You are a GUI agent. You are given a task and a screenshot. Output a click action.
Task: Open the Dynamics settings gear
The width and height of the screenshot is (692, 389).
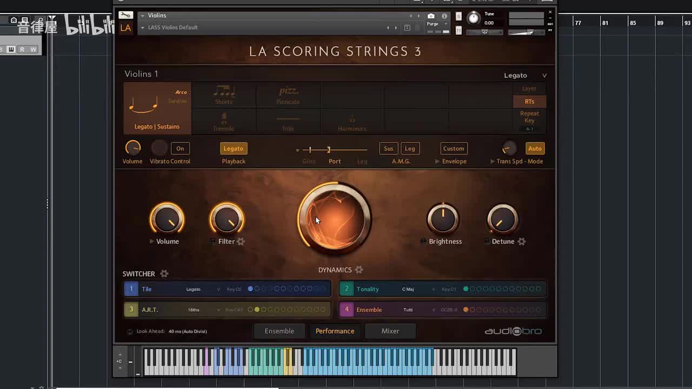pyautogui.click(x=358, y=270)
